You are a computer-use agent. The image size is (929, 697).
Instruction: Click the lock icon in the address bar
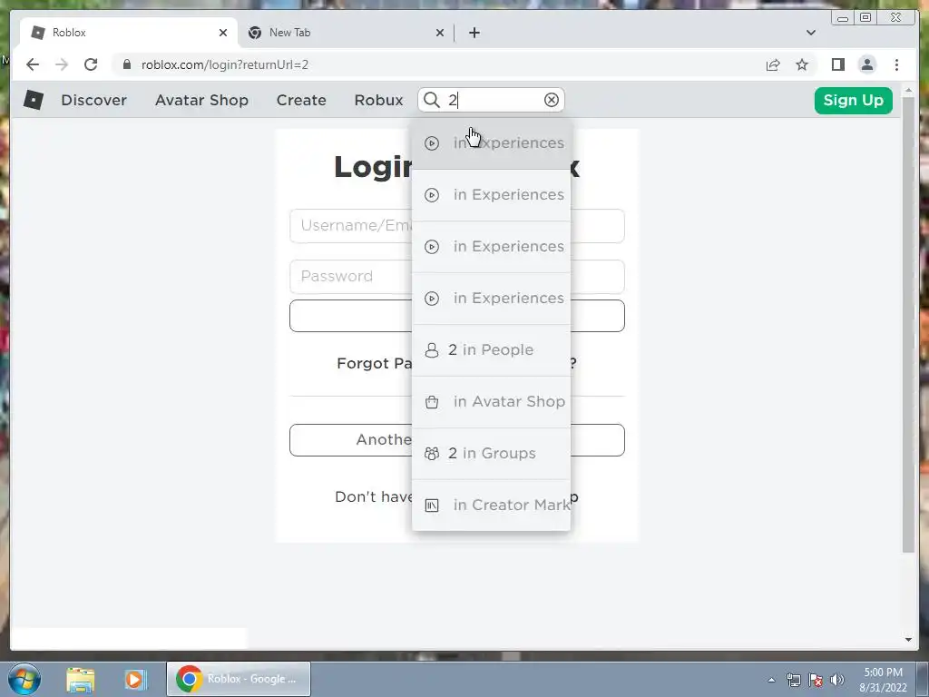tap(126, 64)
